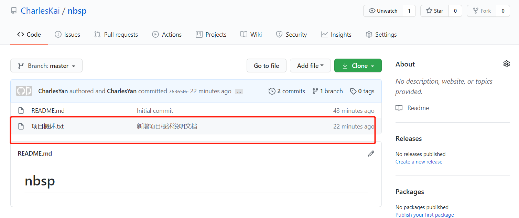Open the CharlesKai owner profile link
This screenshot has width=519, height=218.
coord(40,11)
